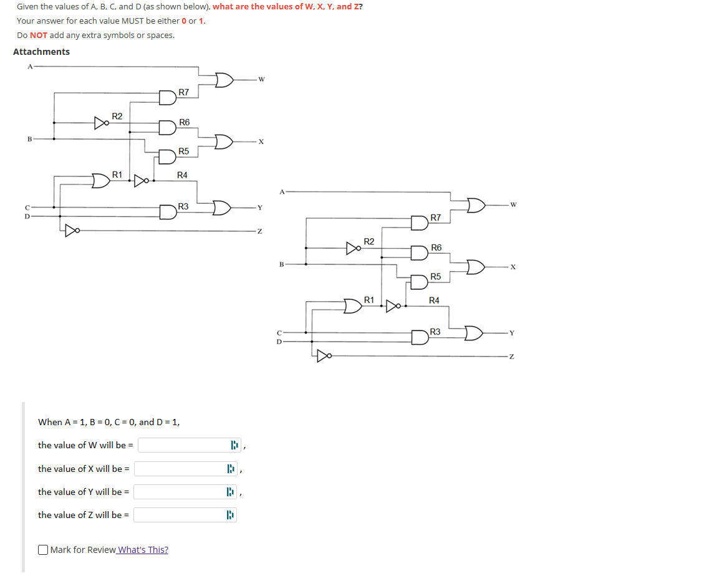
Task: Click inside the Y answer input field
Action: coord(179,491)
